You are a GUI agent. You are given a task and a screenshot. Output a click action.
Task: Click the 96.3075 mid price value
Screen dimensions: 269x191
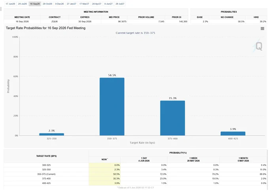pos(122,21)
